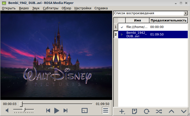190x116 pixels.
Task: Click the seek bar slider handle
Action: coord(21,104)
